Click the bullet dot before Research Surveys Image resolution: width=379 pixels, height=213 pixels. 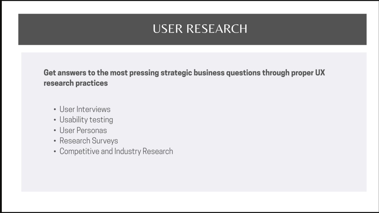pyautogui.click(x=55, y=141)
